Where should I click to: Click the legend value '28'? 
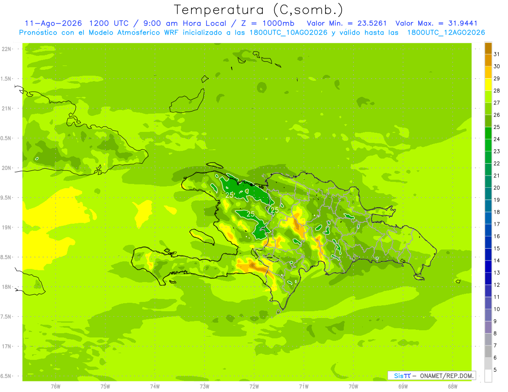[x=497, y=90]
